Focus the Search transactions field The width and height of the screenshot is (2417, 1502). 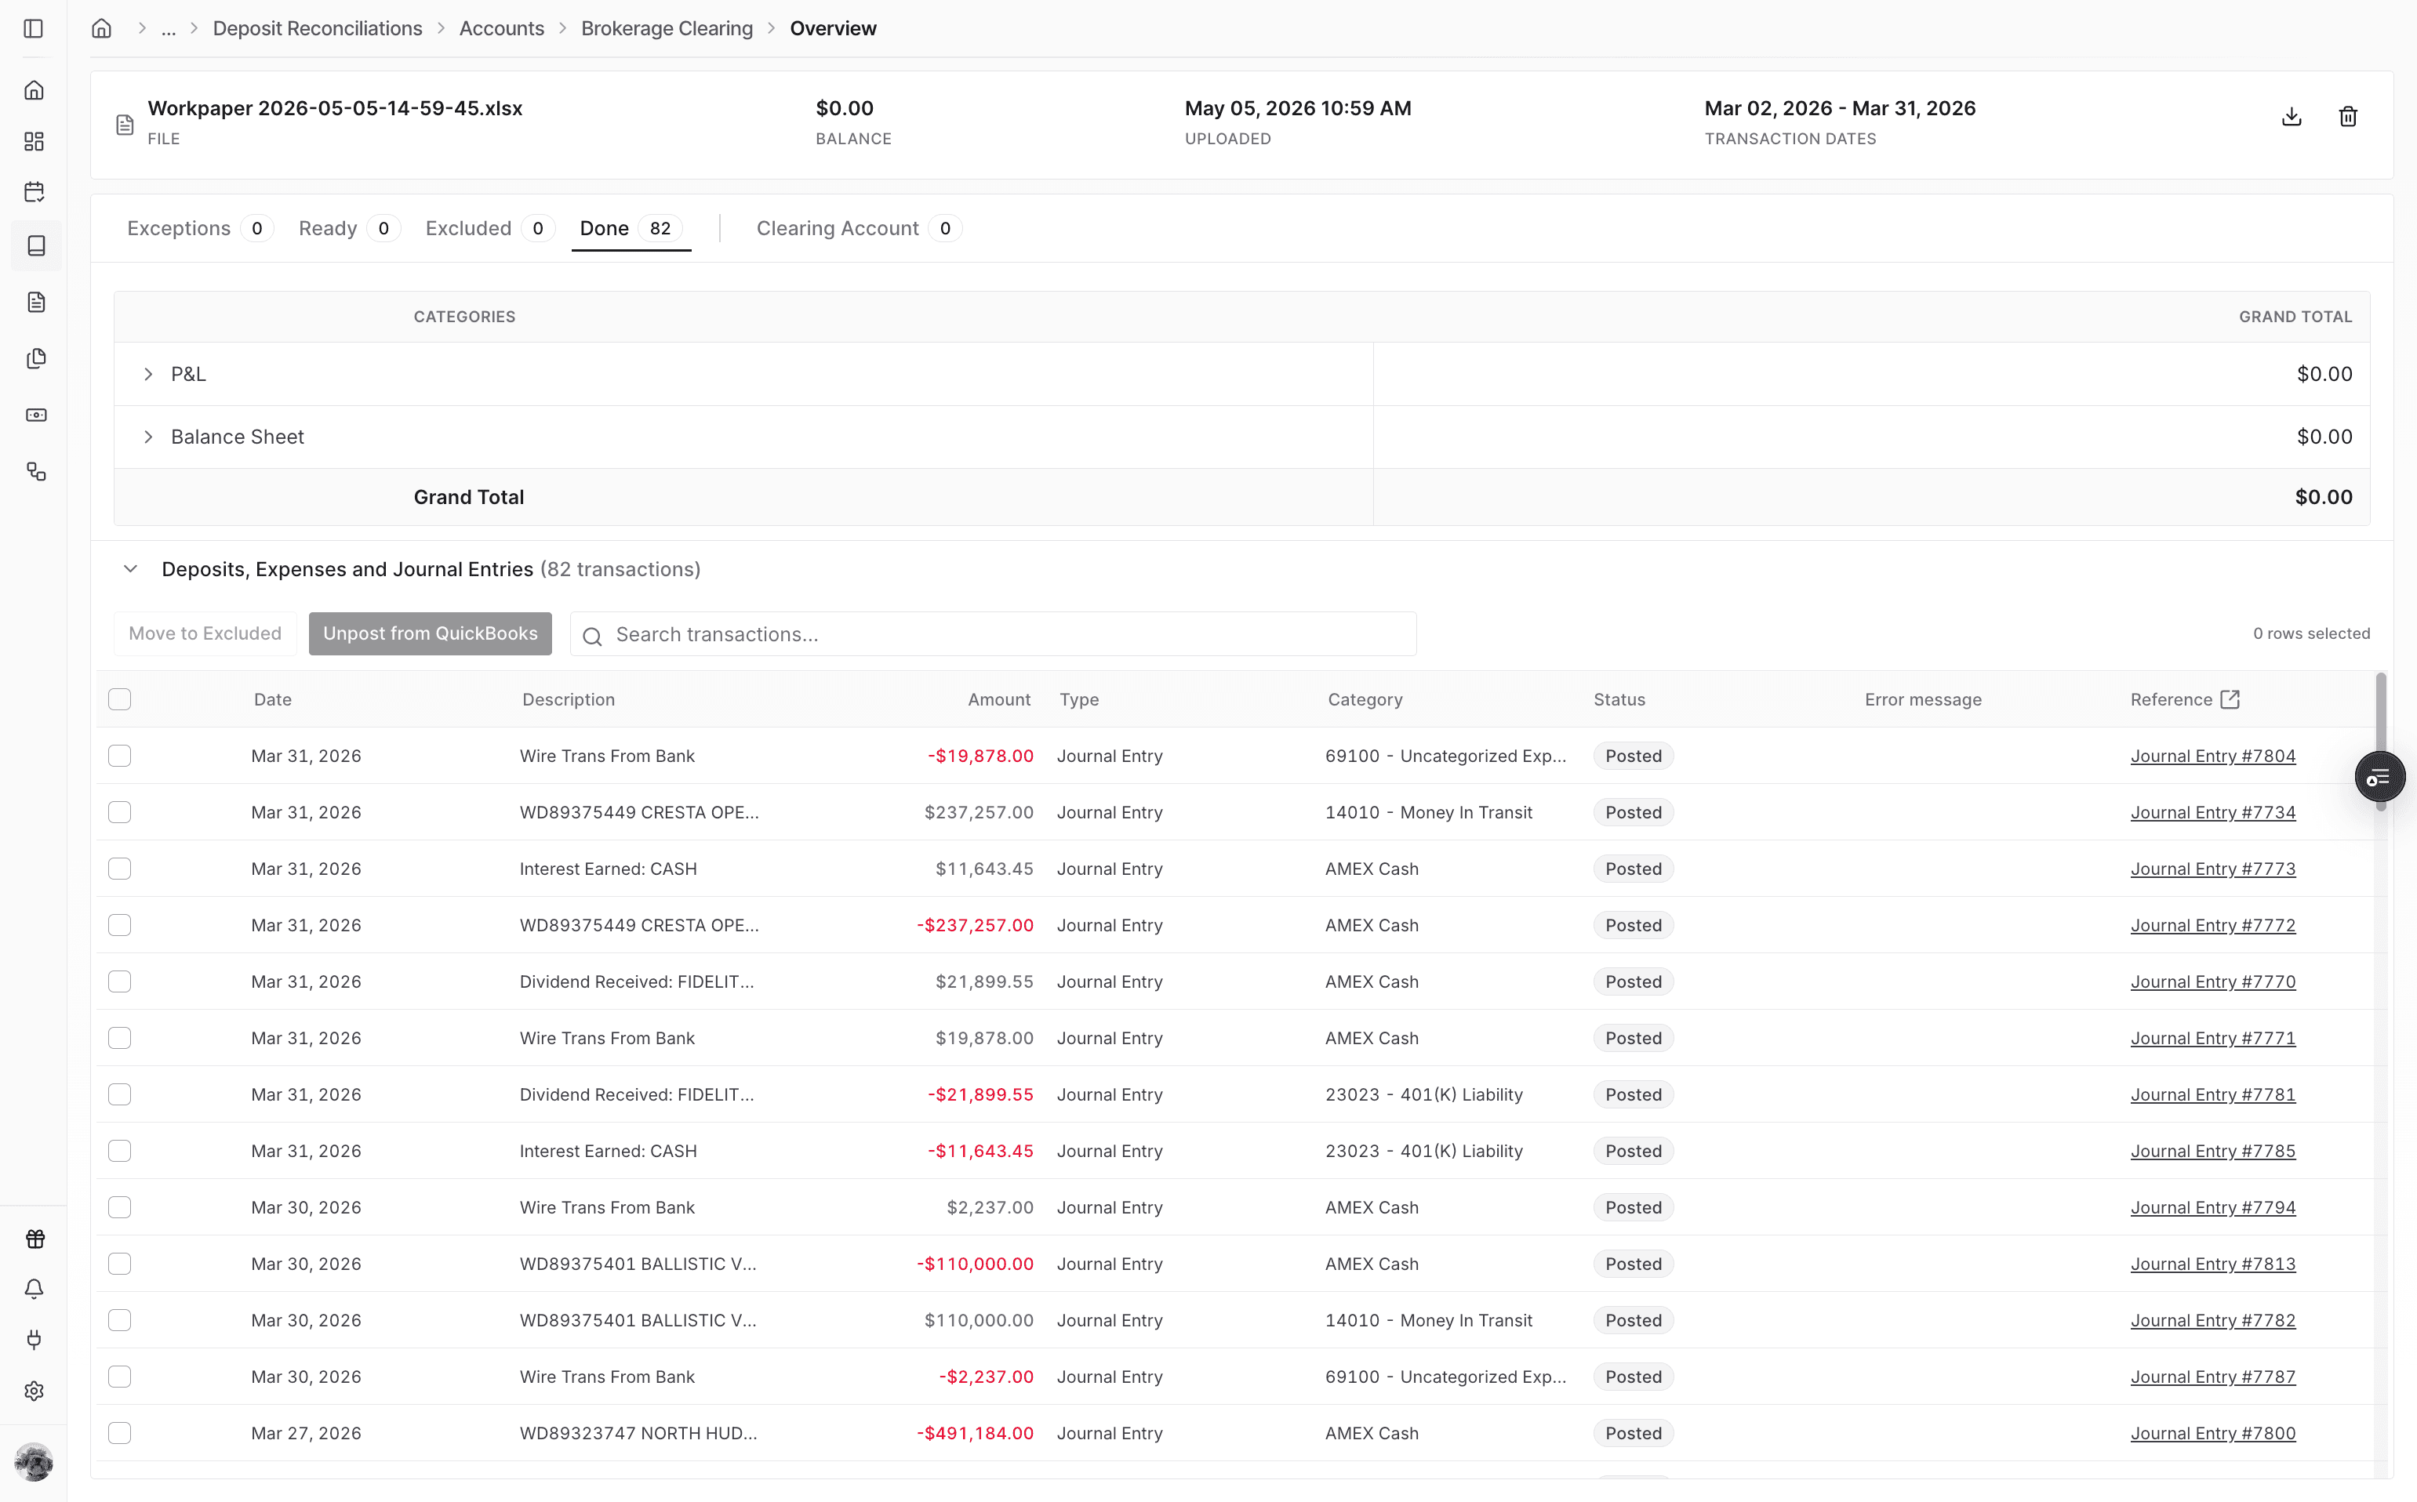click(x=993, y=635)
